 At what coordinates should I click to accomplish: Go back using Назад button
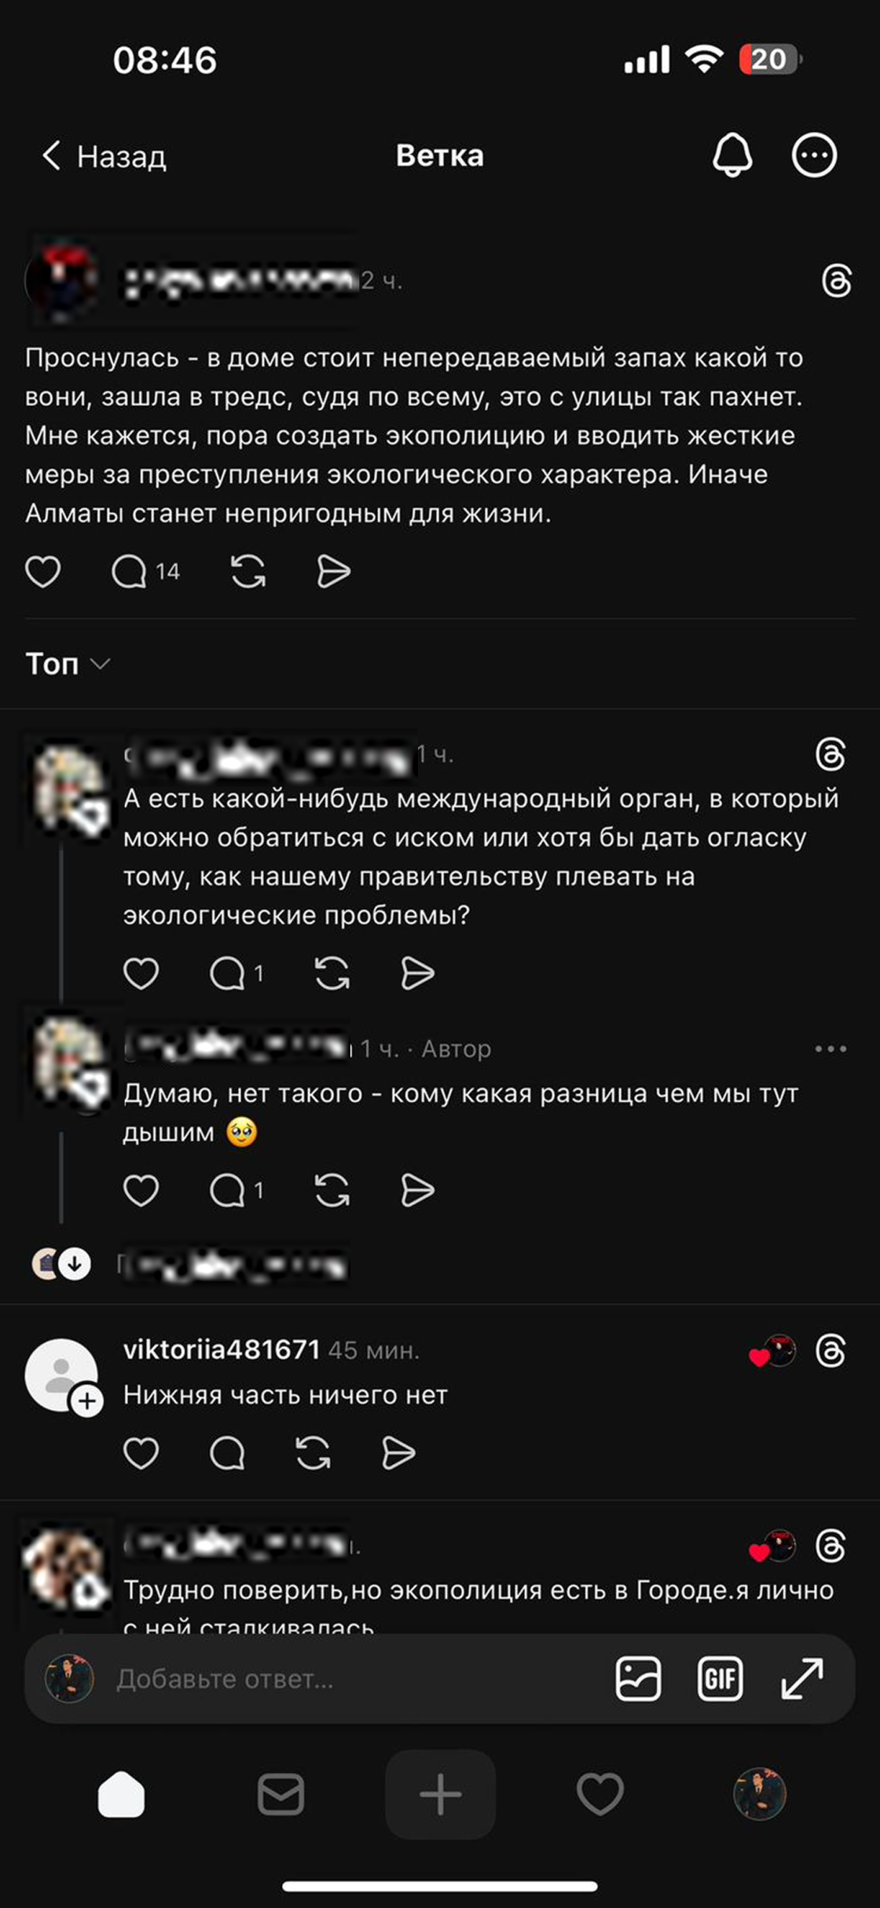click(x=104, y=156)
